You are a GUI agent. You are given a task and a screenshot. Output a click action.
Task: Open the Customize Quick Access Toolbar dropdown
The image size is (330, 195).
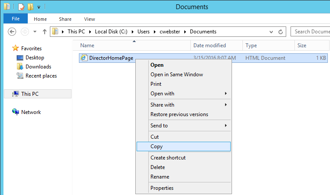39,7
